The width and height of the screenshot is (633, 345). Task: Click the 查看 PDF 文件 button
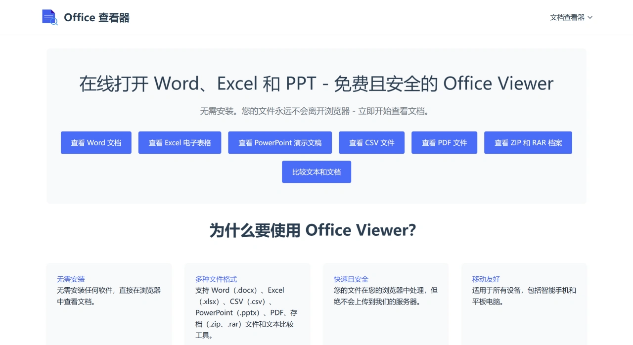coord(444,143)
